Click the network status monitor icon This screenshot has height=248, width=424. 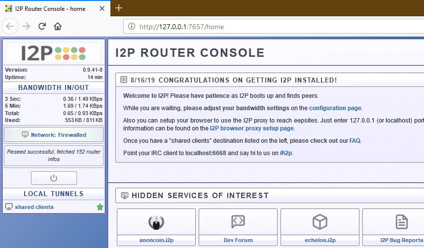point(25,134)
